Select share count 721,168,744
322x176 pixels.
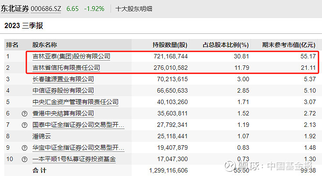click(171, 56)
